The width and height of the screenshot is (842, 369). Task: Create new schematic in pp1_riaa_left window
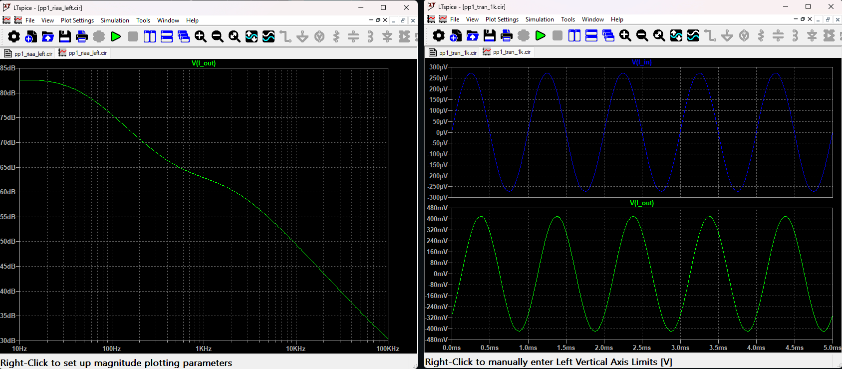(31, 36)
